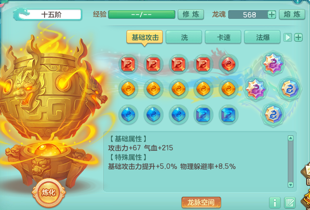Click the 熔炼 button
Image resolution: width=310 pixels, height=210 pixels.
(x=292, y=15)
